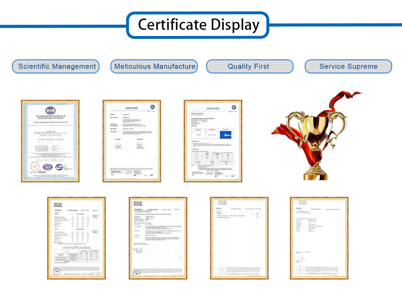Open the SGS Chinese report with field list
Image resolution: width=402 pixels, height=296 pixels.
click(x=319, y=238)
